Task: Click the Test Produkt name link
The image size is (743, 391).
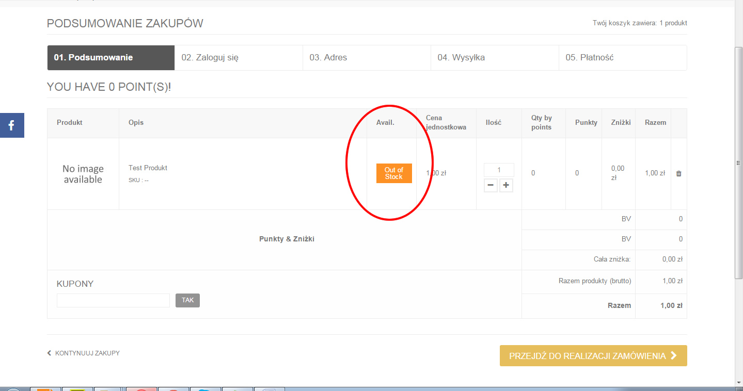Action: [x=148, y=168]
